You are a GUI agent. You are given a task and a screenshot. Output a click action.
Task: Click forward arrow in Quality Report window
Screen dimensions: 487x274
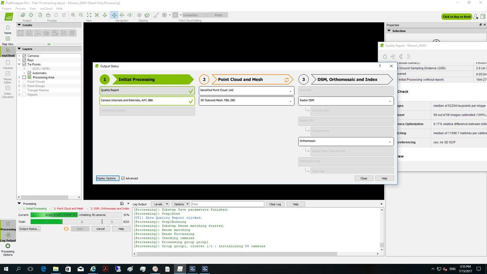[x=409, y=57]
